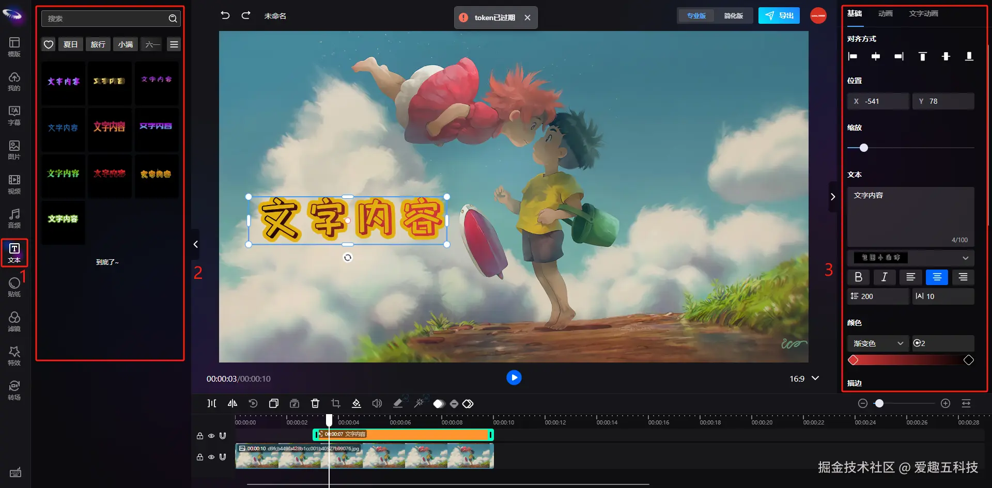
Task: Switch to 简化版 mode
Action: (x=733, y=16)
